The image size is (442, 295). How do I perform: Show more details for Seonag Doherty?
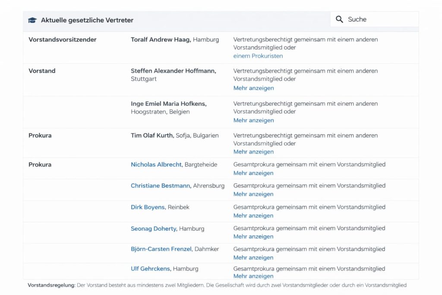point(253,237)
